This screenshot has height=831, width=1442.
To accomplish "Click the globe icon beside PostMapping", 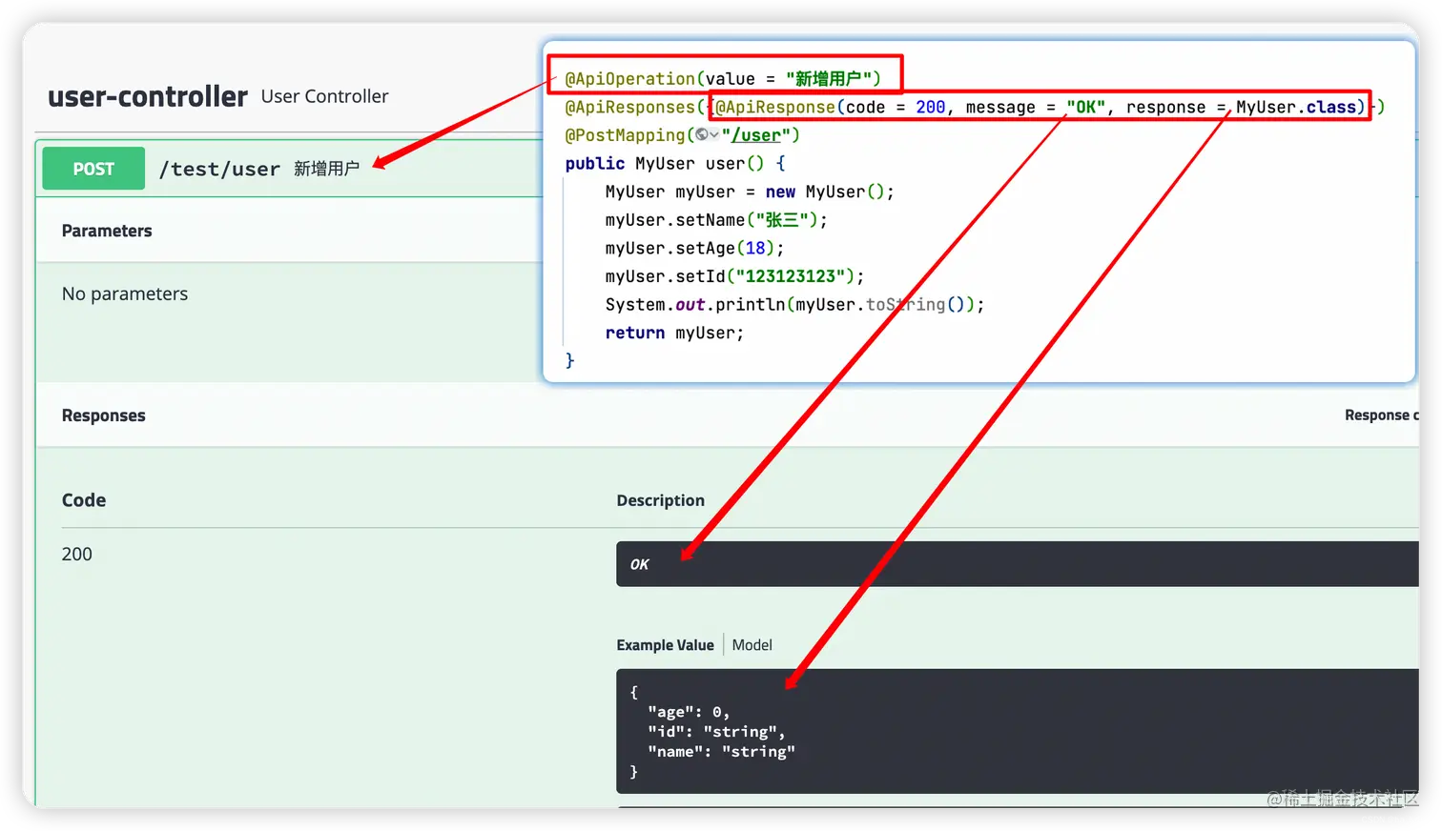I will tap(702, 134).
